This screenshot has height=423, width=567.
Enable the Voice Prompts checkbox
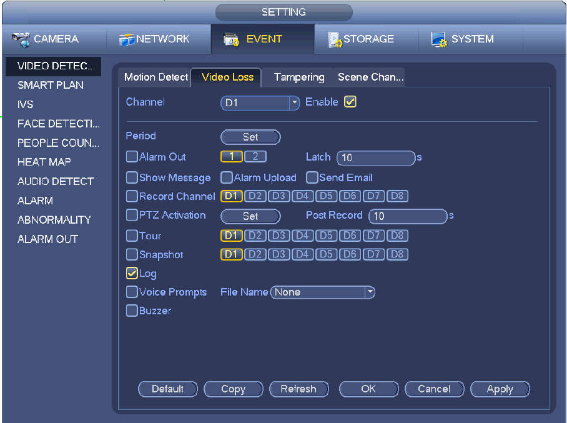[132, 292]
